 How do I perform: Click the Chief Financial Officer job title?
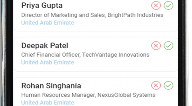pos(51,55)
